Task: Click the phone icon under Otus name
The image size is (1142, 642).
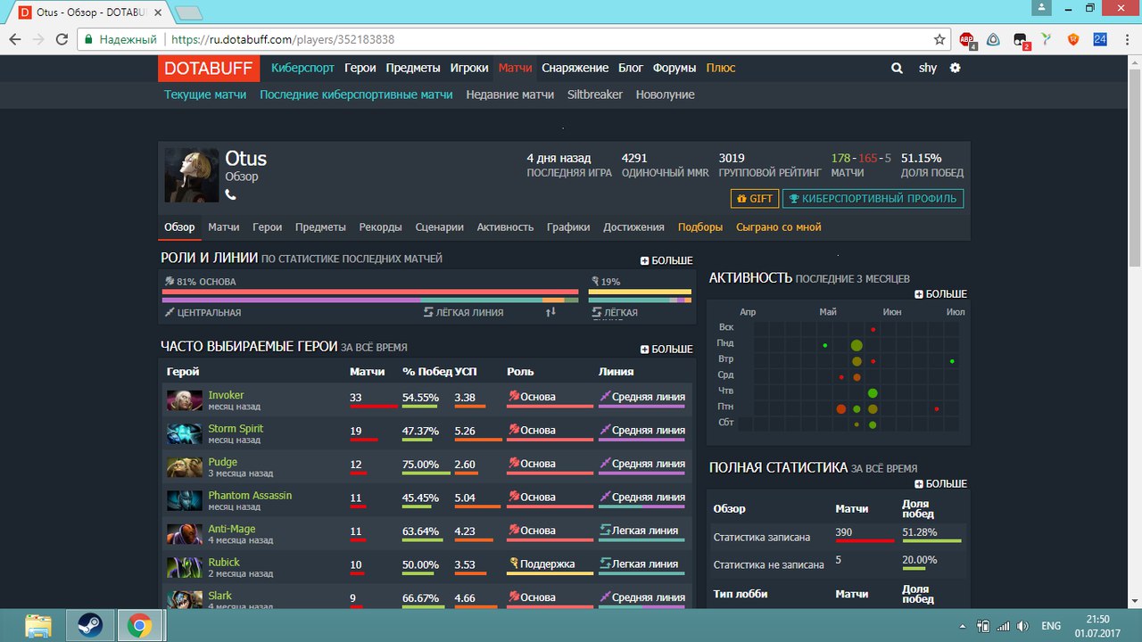Action: pos(230,194)
